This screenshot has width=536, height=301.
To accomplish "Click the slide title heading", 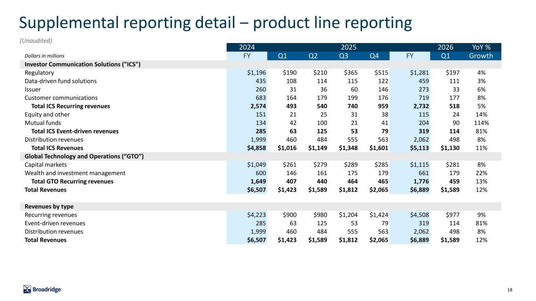I will [x=216, y=23].
